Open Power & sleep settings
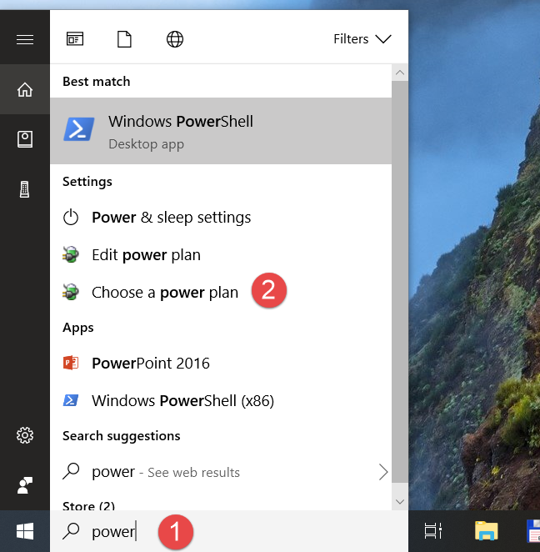 171,218
